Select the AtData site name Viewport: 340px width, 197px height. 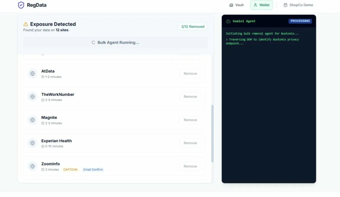(x=48, y=71)
